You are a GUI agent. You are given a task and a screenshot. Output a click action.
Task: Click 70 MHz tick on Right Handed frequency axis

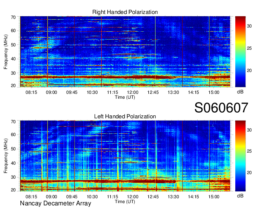[x=13, y=17]
